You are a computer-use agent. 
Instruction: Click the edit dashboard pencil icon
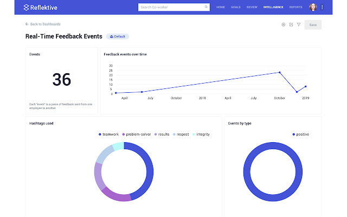point(291,24)
